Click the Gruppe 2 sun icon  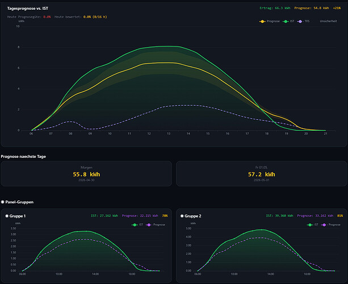pos(182,216)
